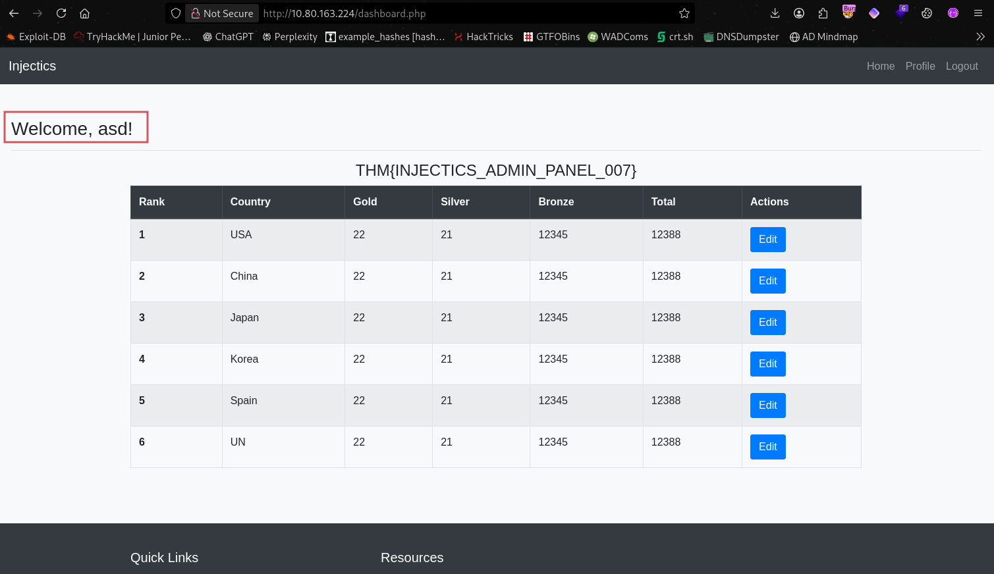994x574 pixels.
Task: Click the Not Secure site info
Action: tap(222, 13)
